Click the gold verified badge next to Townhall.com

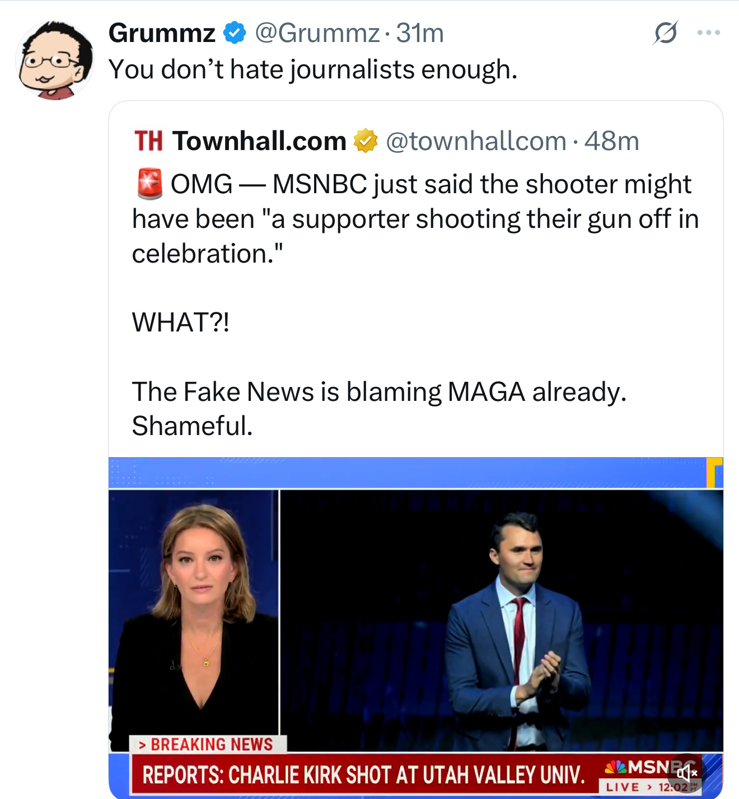pos(365,141)
